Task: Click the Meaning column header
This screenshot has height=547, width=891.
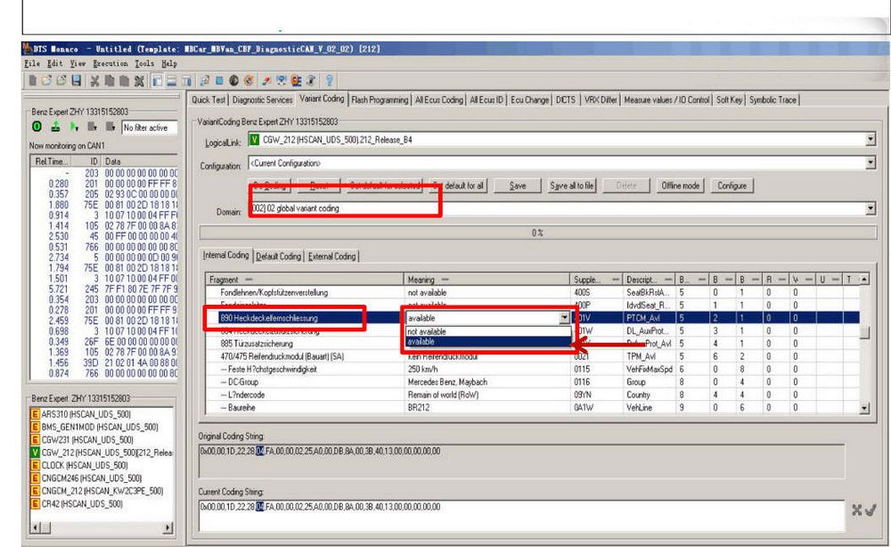Action: click(x=486, y=280)
